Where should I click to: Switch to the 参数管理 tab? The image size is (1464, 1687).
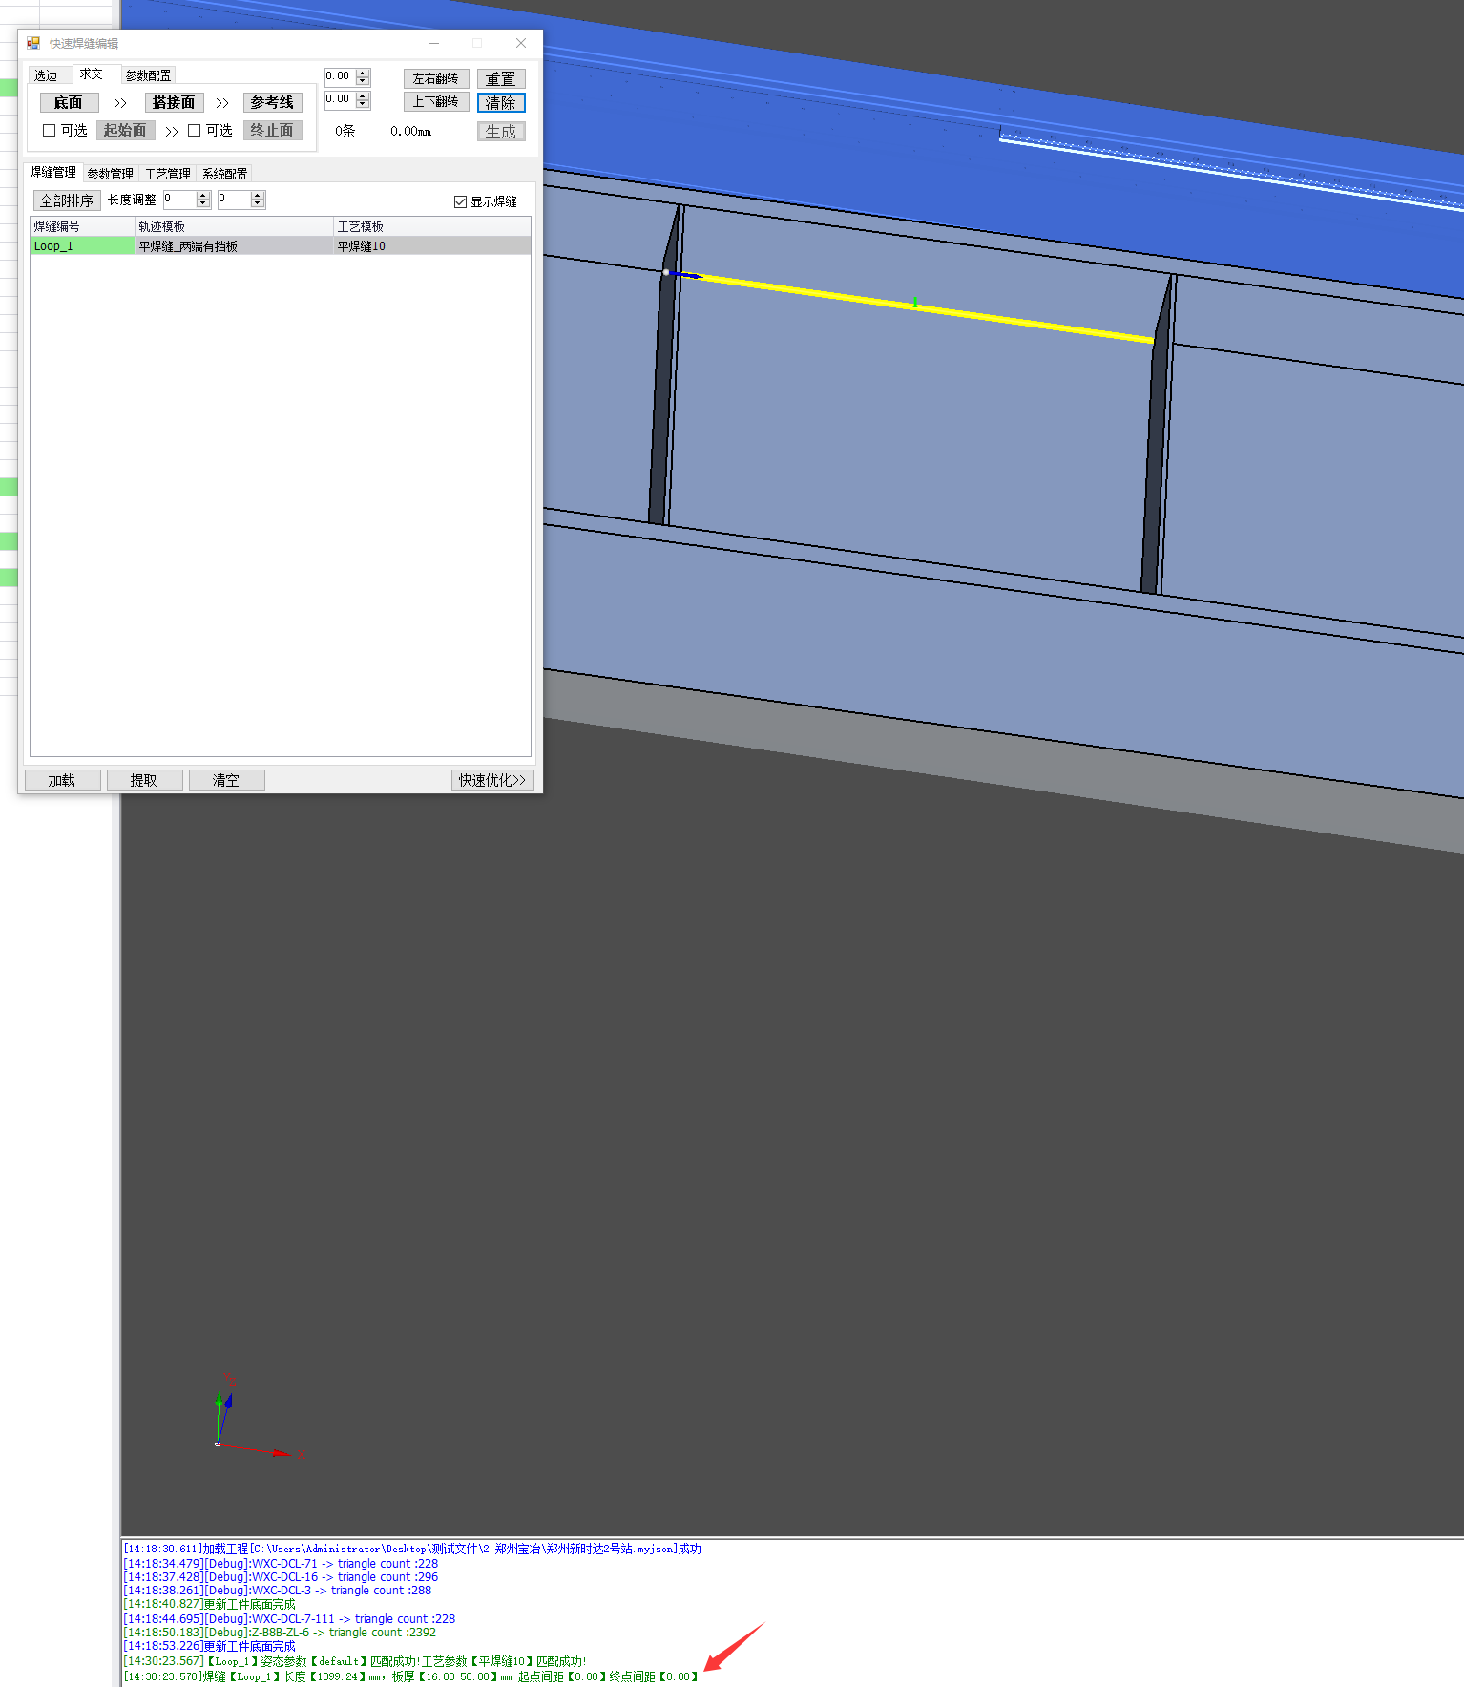(110, 174)
